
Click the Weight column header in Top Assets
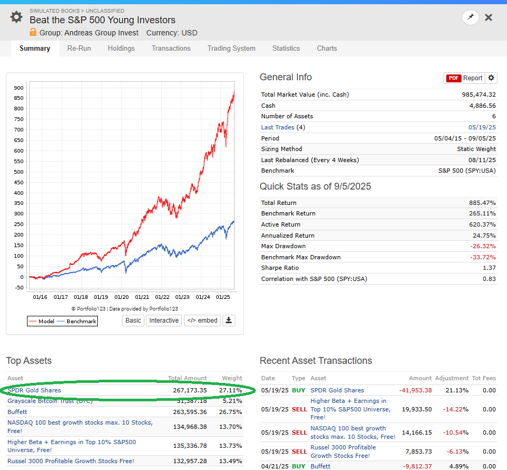click(232, 378)
